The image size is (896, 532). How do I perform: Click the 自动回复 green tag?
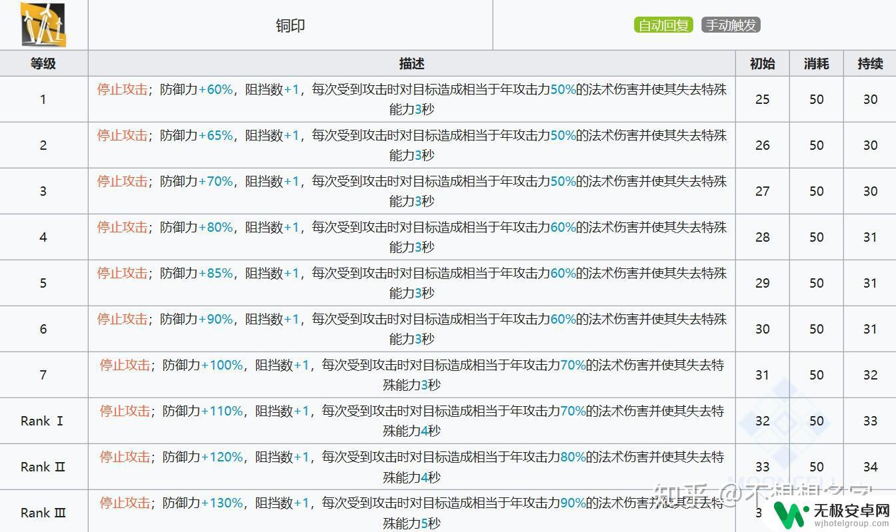click(x=663, y=25)
